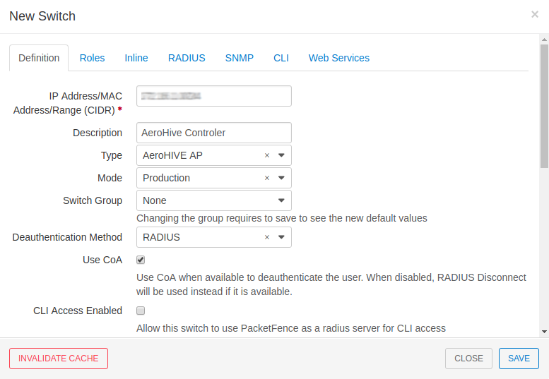Click the dialog's vertical scrollbar thumb

pos(544,107)
